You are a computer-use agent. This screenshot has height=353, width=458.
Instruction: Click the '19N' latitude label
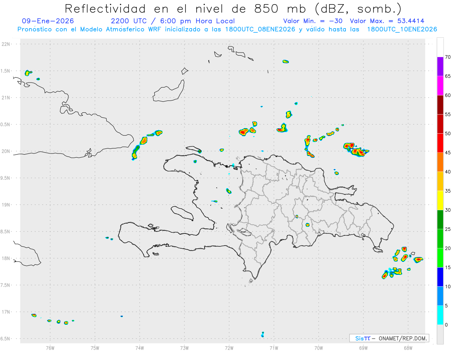tap(6, 205)
